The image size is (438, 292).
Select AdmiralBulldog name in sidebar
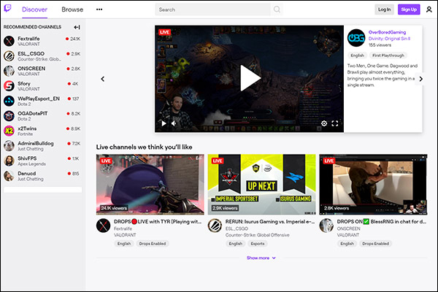[36, 143]
